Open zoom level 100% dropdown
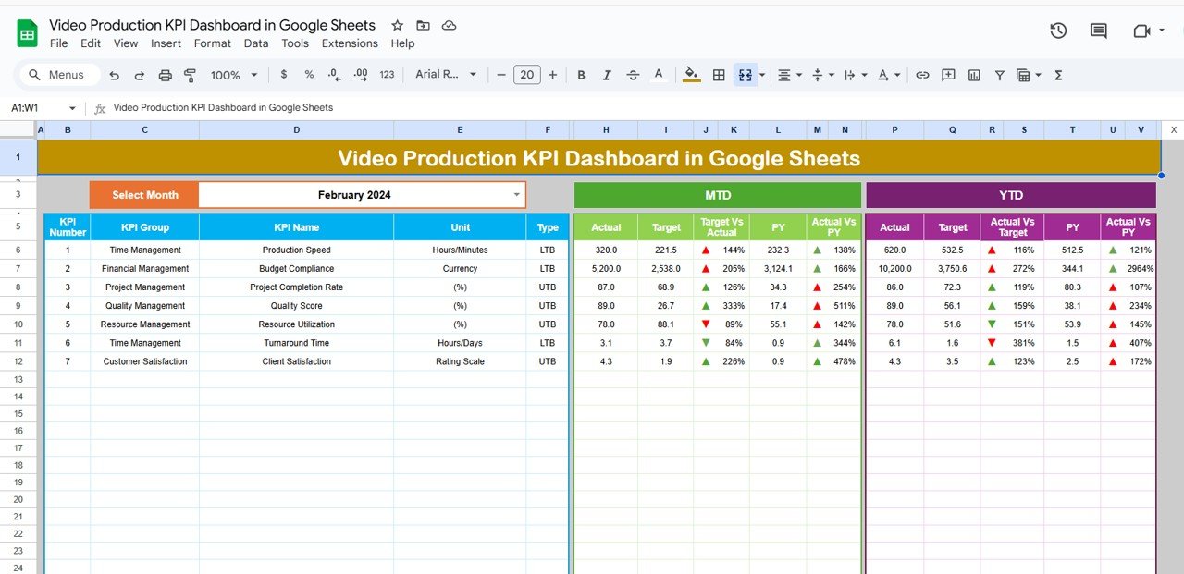Image resolution: width=1184 pixels, height=574 pixels. tap(233, 75)
